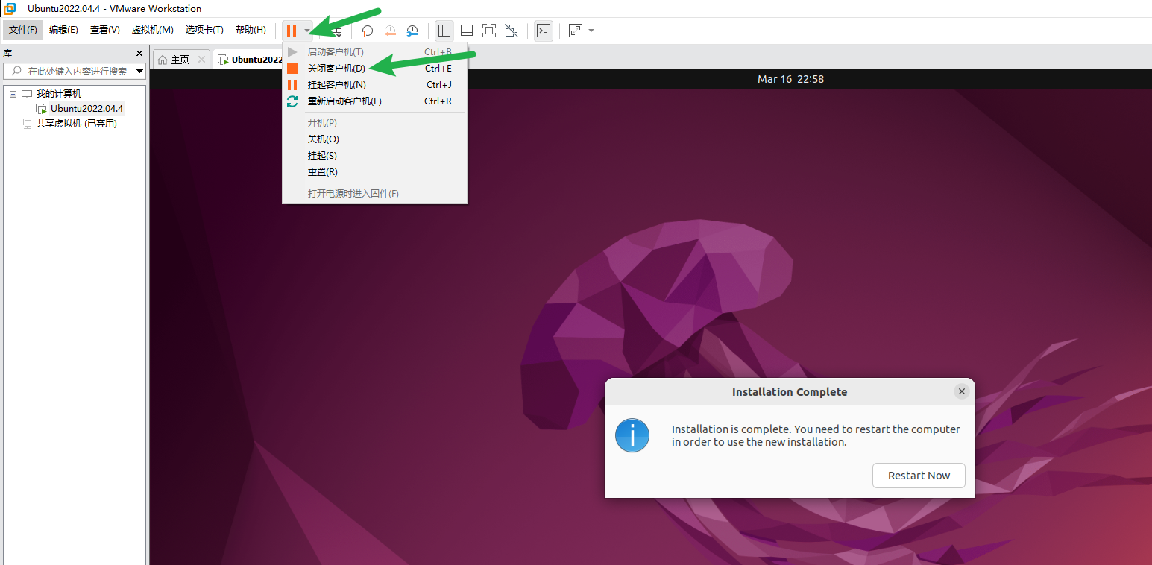Toggle the Unity mode icon

coord(512,31)
